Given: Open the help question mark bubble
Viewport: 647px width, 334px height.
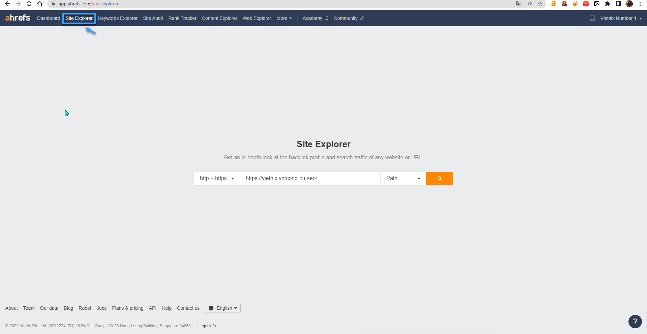Looking at the screenshot, I should pos(635,321).
